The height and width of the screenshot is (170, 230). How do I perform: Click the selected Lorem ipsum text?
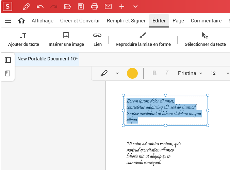click(164, 111)
